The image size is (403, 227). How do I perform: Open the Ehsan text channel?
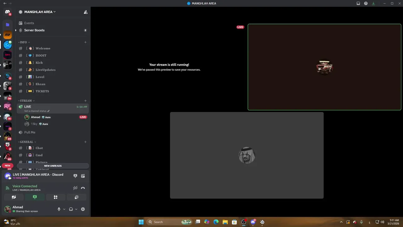click(53, 84)
